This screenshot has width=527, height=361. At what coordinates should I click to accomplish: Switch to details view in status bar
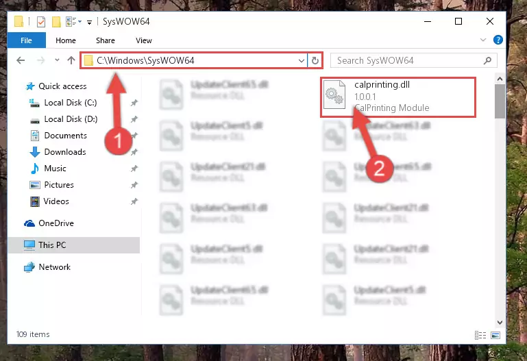coord(480,335)
